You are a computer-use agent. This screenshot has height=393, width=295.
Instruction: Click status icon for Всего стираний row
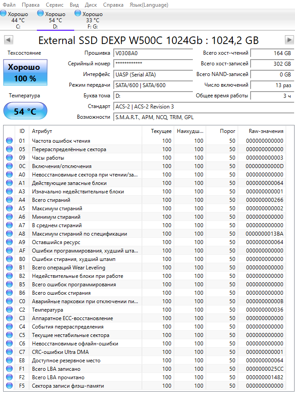pyautogui.click(x=9, y=200)
